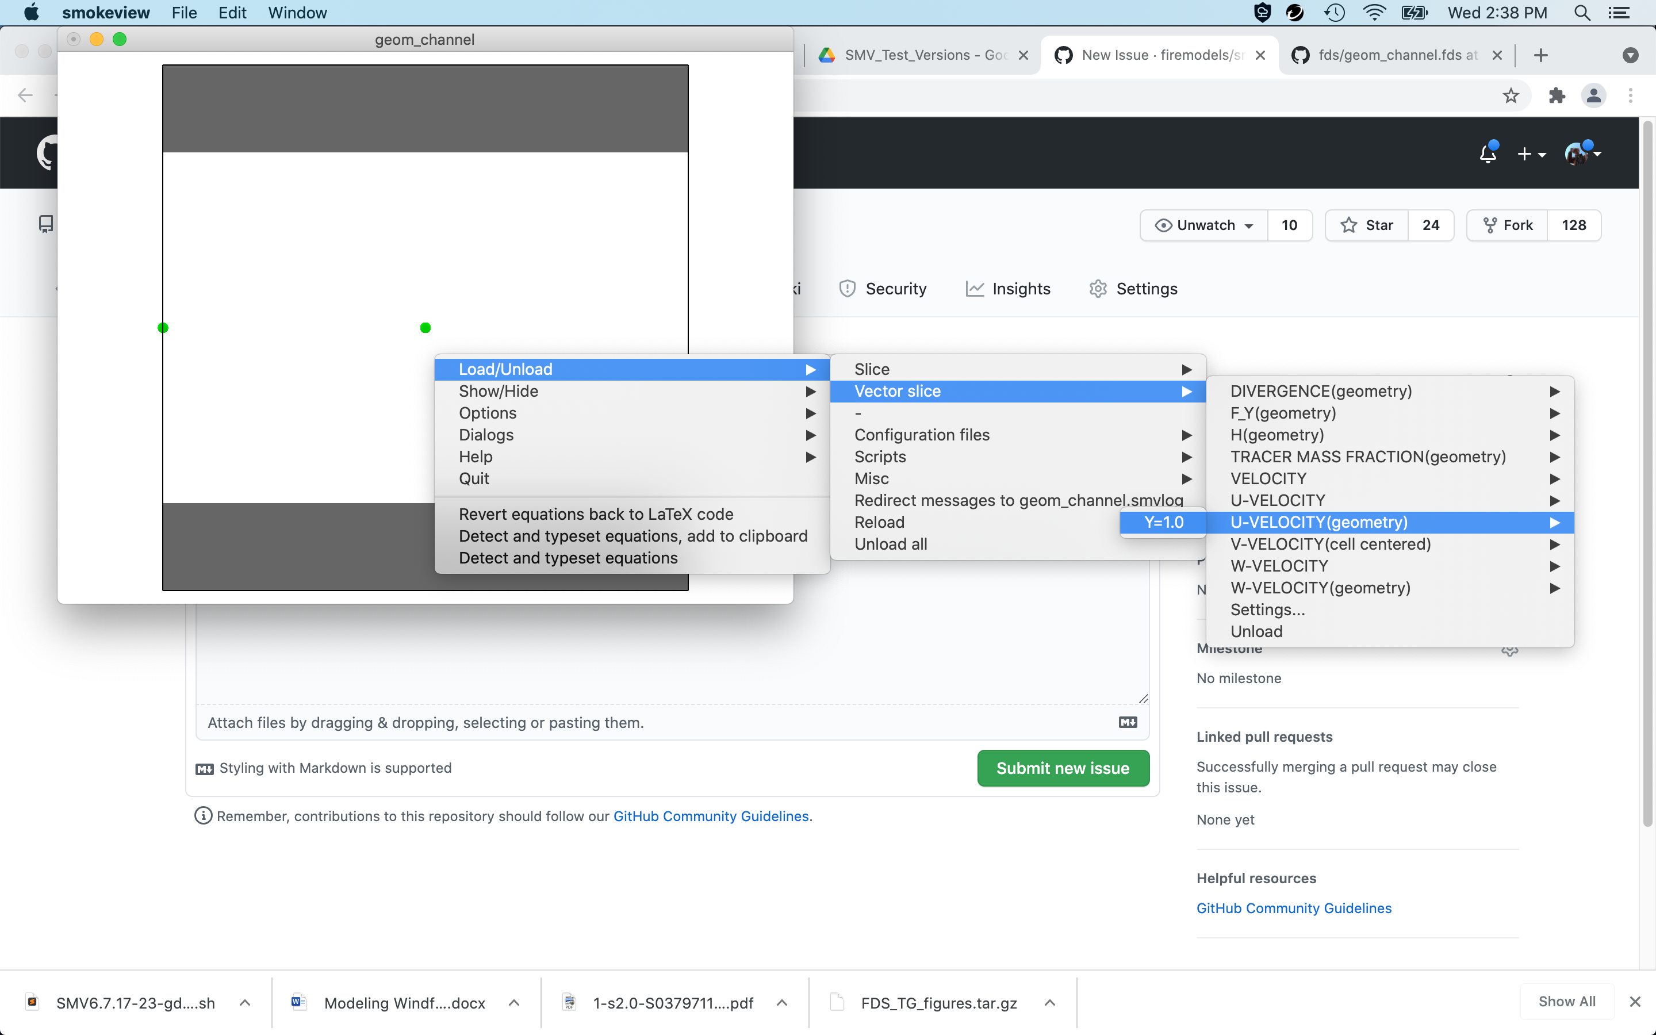
Task: Click the Markdown icon in the attach files bar
Action: 1128,722
